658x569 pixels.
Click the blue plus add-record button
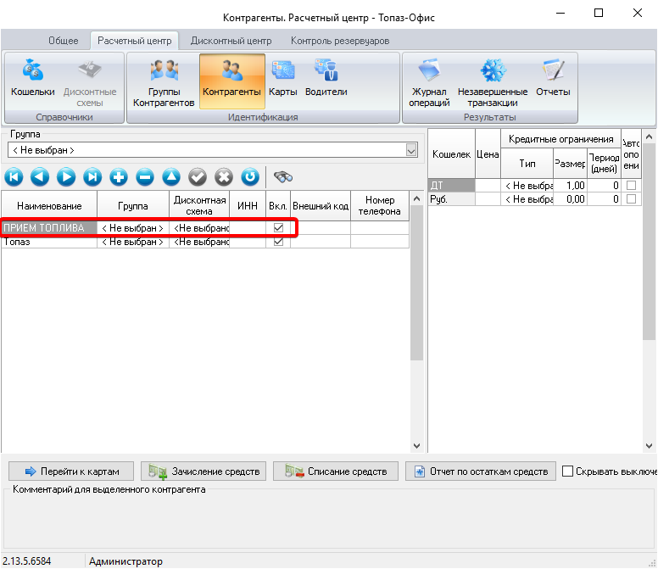[x=119, y=177]
